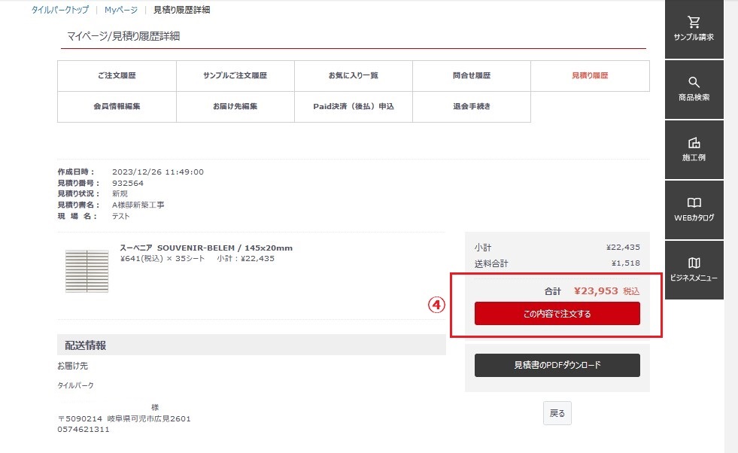Open the Paid決済（後払）申込 tab
This screenshot has height=453, width=738.
point(352,107)
